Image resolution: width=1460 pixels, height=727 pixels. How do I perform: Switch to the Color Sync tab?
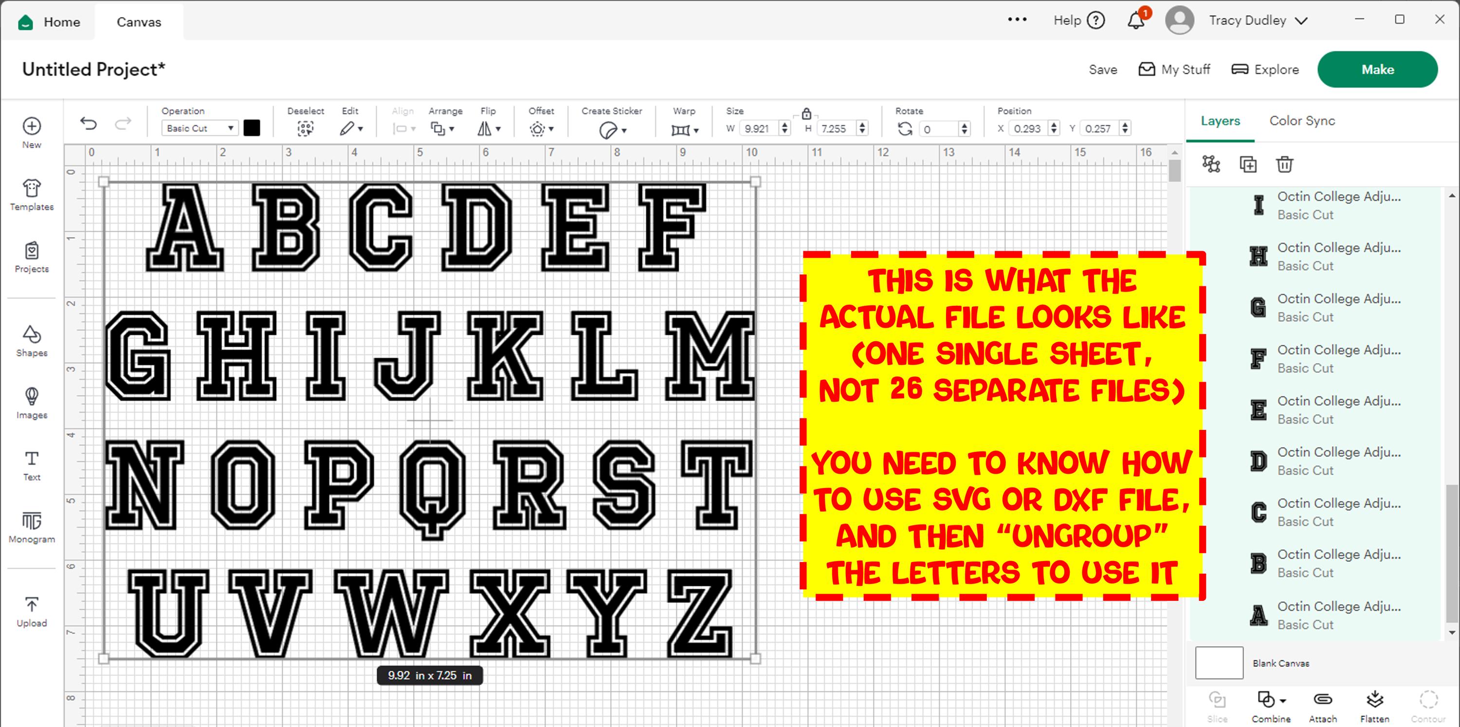[1302, 121]
